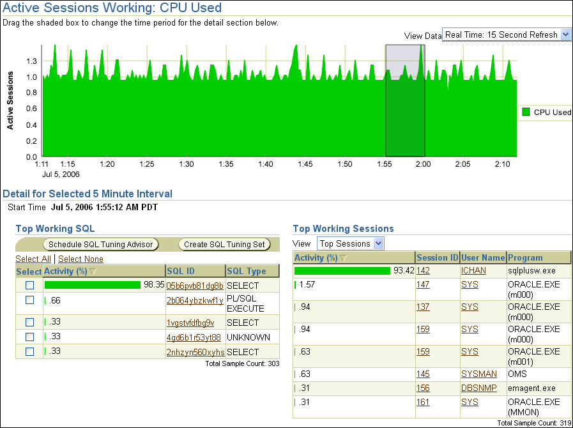Click Schedule SQL Tuning Advisor button
573x428 pixels.
click(101, 244)
